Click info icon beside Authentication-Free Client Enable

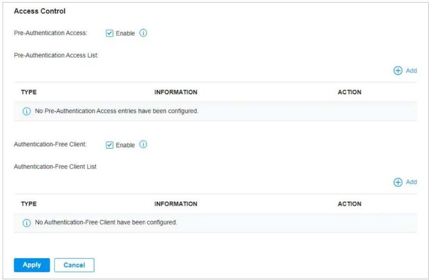pos(143,144)
